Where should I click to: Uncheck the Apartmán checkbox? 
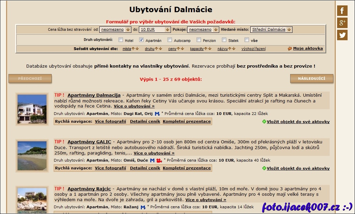(142, 40)
